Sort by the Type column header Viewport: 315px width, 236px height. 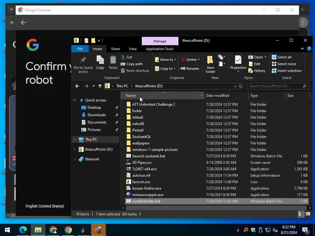click(x=266, y=96)
